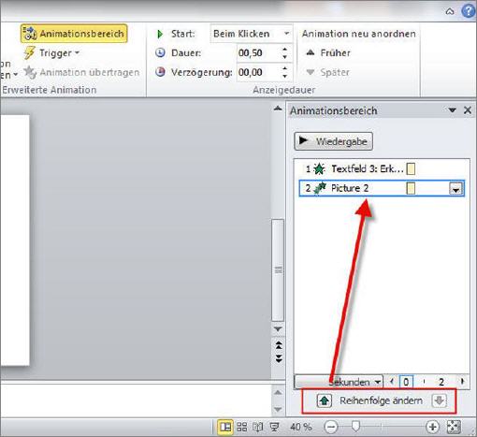Switch to reading view icon
Viewport: 477px width, 437px height.
(257, 427)
